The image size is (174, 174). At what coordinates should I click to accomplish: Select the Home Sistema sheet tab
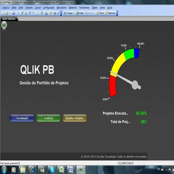(x=9, y=19)
